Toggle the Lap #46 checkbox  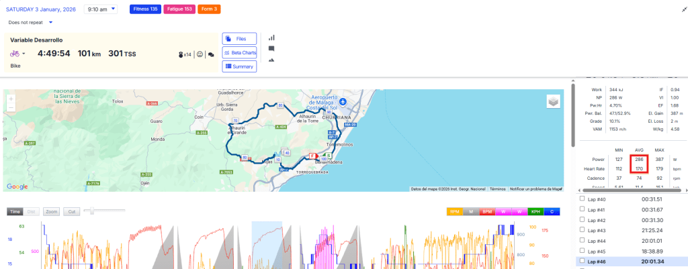tap(582, 261)
